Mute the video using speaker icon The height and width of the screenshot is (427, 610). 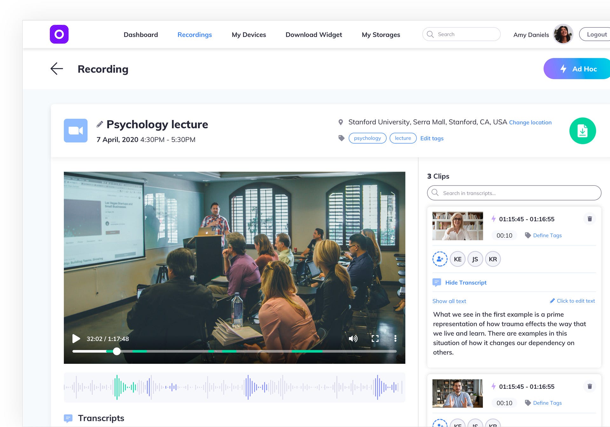pos(353,339)
